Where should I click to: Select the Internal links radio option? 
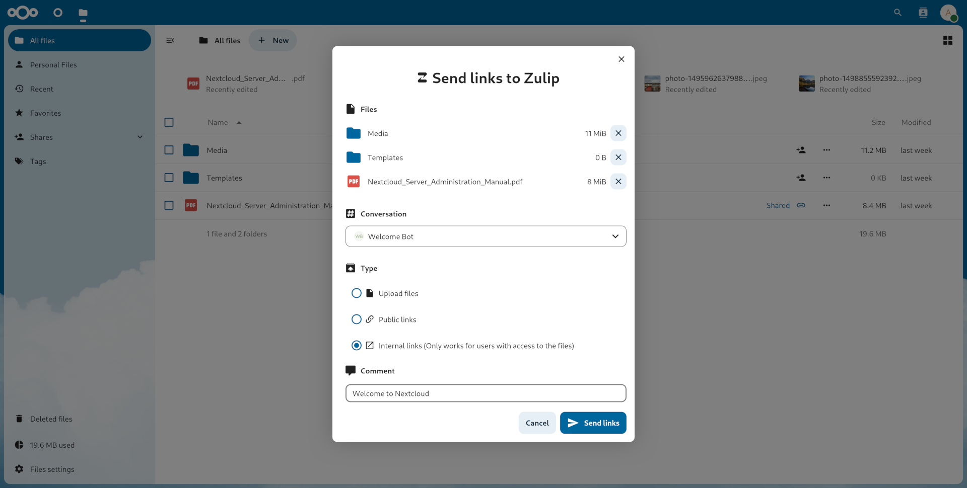coord(356,346)
